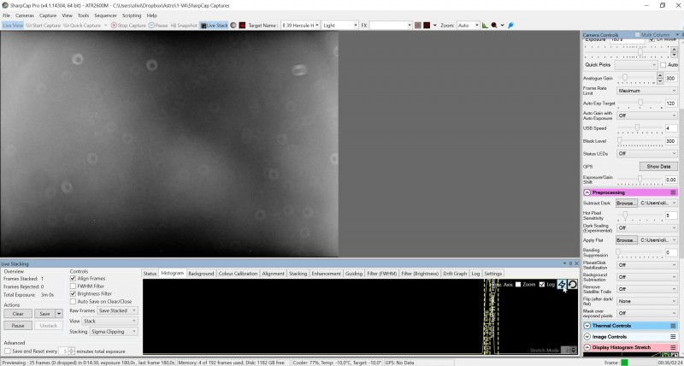The height and width of the screenshot is (366, 684).
Task: Open the Frame Rate Limit dropdown
Action: [x=647, y=91]
